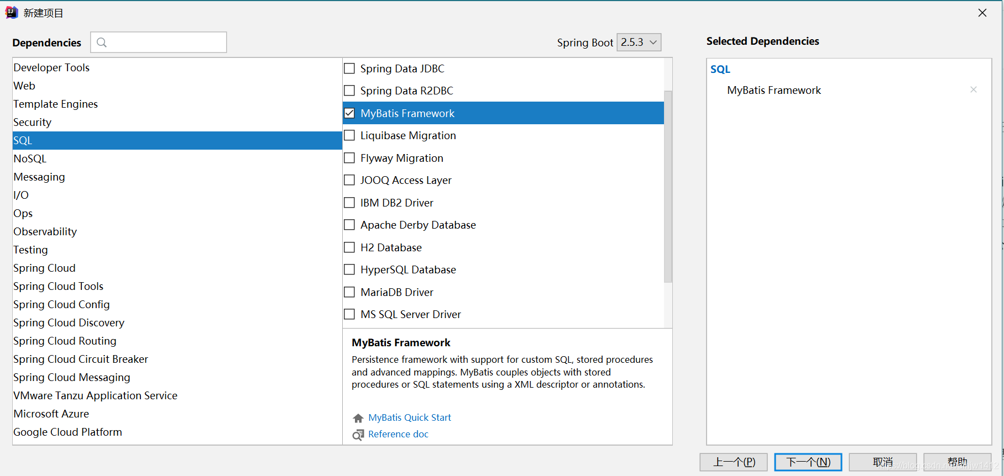Click the 下一个(N) next button
This screenshot has width=1004, height=476.
click(x=808, y=462)
